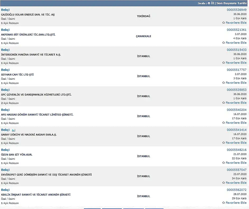Open the Bekçi listing for KEKLİK İNŞAAT
The image size is (249, 209).
[x=5, y=190]
